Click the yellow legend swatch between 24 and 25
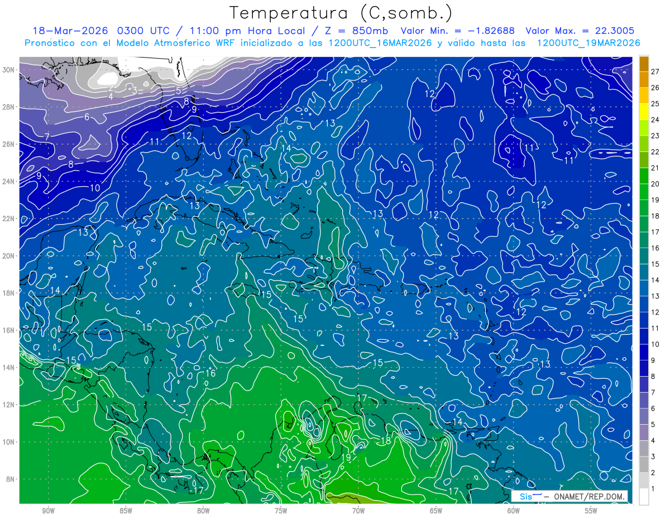The width and height of the screenshot is (670, 518). [x=644, y=112]
